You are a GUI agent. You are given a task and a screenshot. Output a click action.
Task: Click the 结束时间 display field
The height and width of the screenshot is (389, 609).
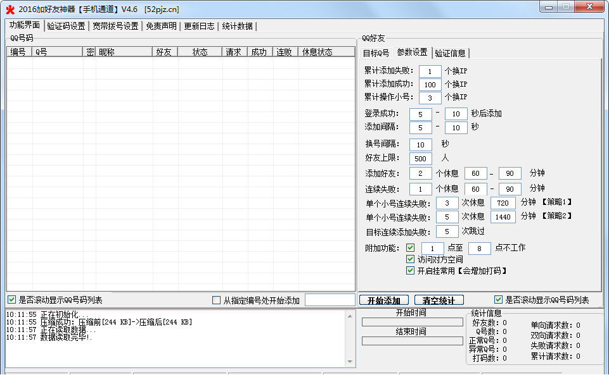tap(413, 341)
